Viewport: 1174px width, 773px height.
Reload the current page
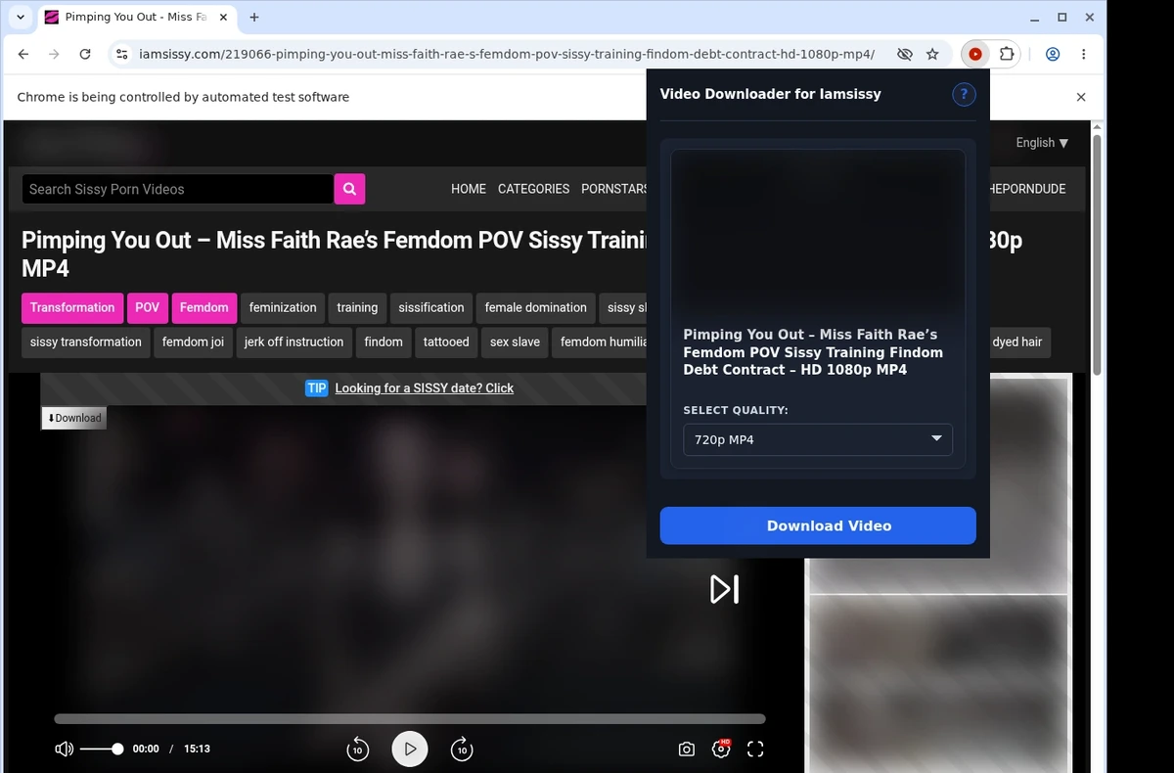tap(85, 55)
